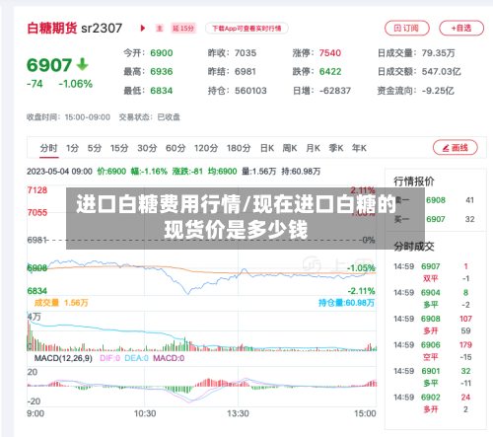This screenshot has width=493, height=437.
Task: Click 下载App可查看实时行情 link
Action: 246,29
